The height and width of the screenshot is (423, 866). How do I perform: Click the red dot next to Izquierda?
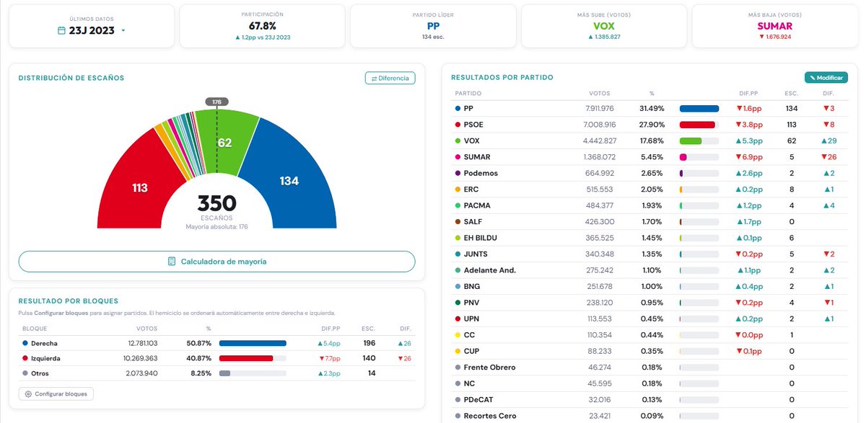[25, 358]
